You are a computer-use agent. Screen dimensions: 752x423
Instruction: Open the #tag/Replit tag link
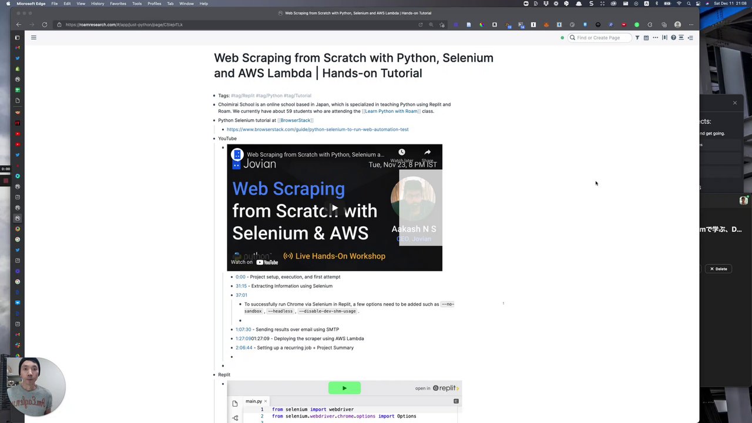click(x=243, y=95)
